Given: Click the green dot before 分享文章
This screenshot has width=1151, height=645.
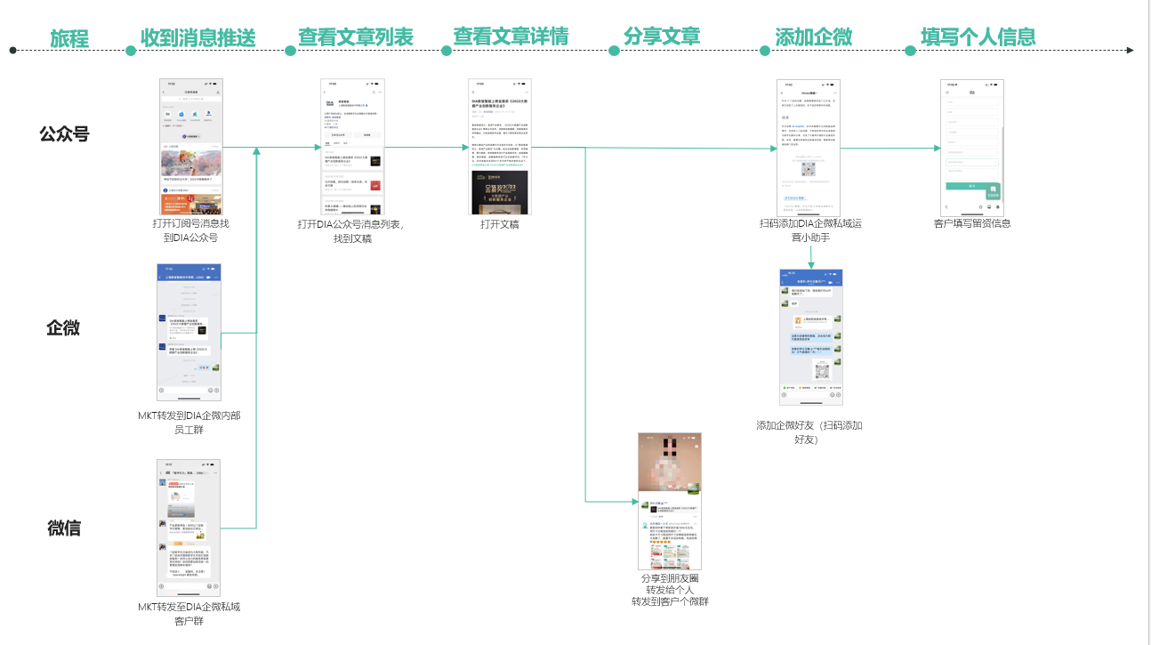Looking at the screenshot, I should click(x=613, y=51).
